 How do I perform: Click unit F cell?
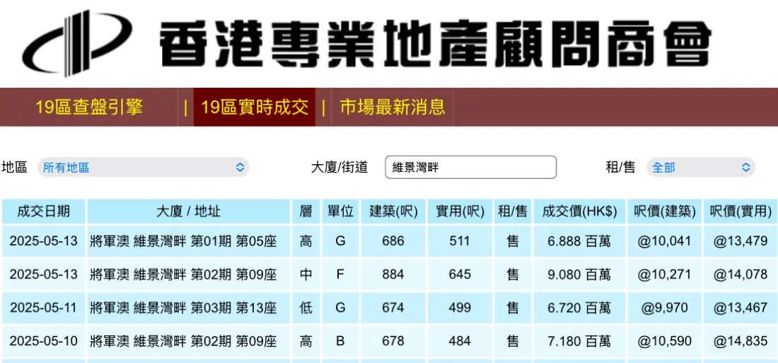[x=340, y=275]
